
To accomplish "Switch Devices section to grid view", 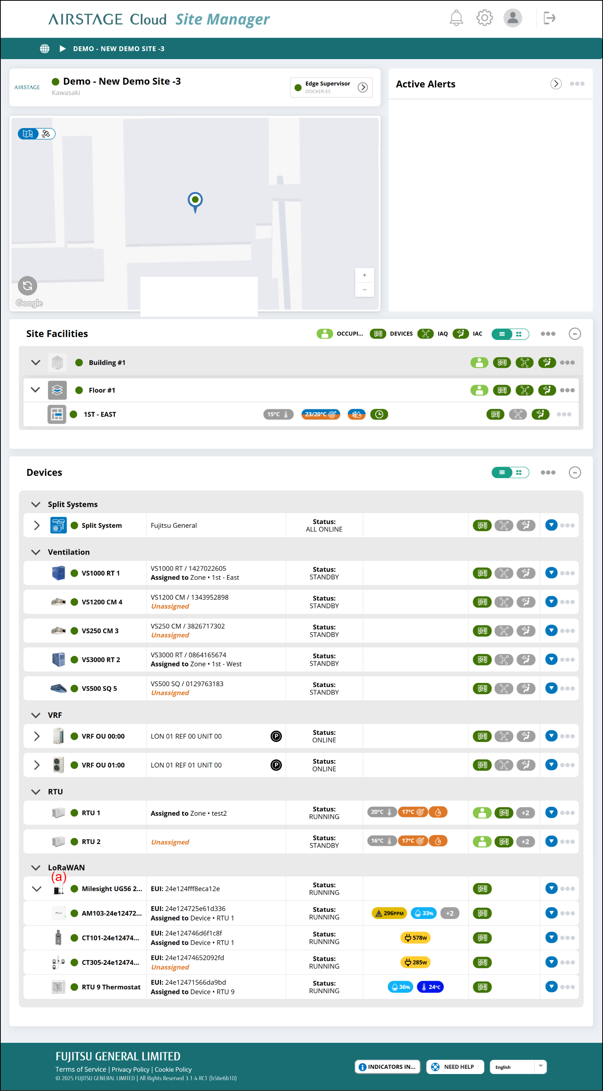I will (x=518, y=473).
